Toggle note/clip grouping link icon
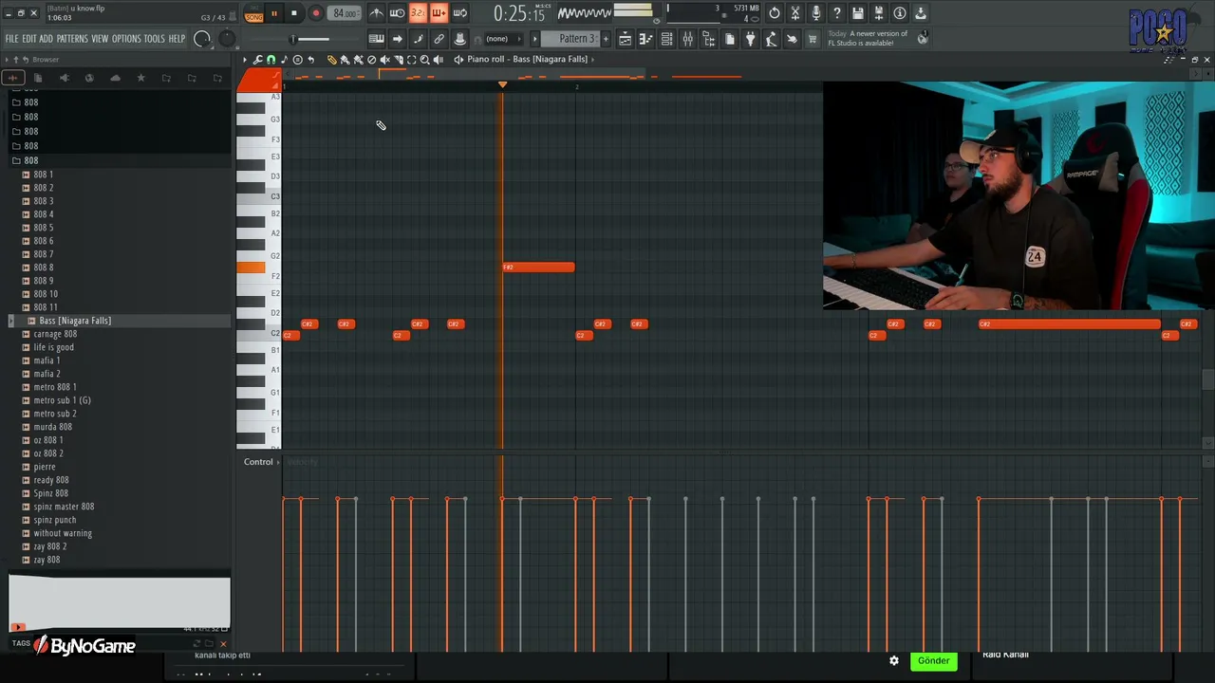The width and height of the screenshot is (1215, 683). click(439, 39)
